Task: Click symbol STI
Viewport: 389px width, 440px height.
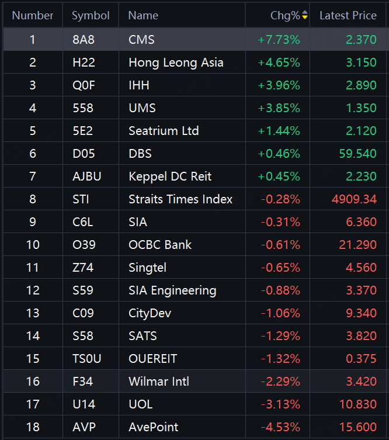Action: 81,199
